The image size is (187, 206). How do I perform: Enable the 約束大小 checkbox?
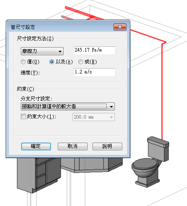tap(23, 117)
